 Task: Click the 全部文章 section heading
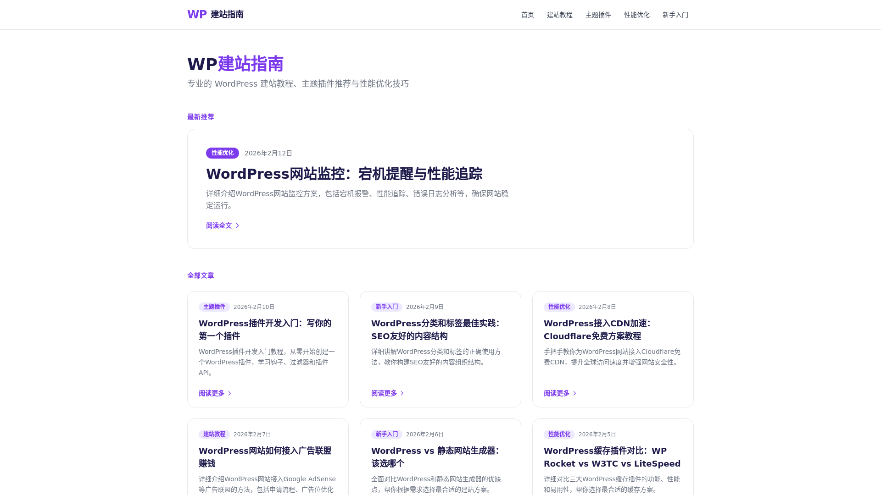[201, 275]
